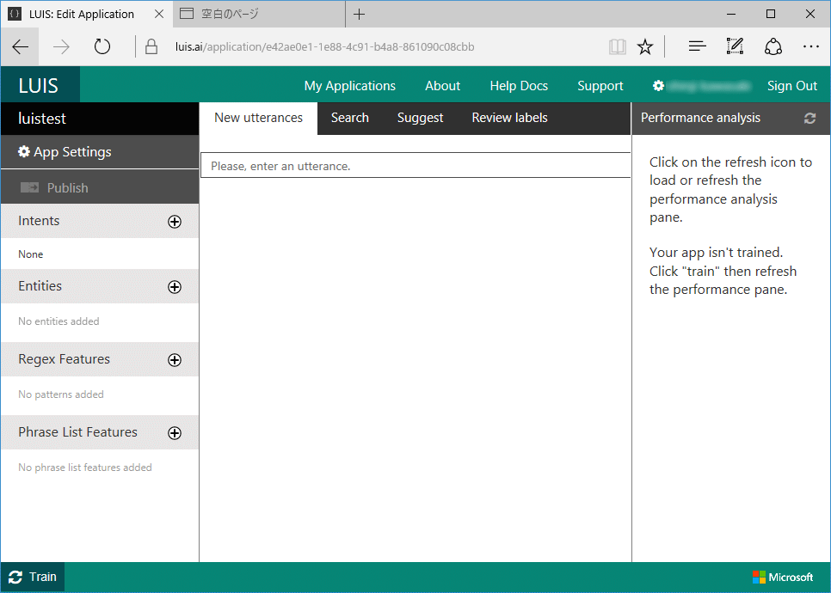Switch to the Search tab
This screenshot has height=593, width=831.
coord(349,118)
